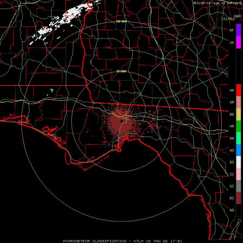Click the HR legend label

232,126
